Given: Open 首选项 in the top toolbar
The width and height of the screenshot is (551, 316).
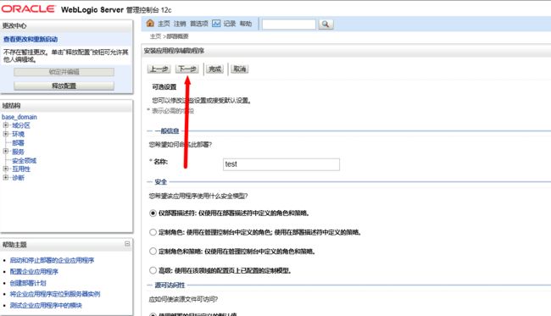Looking at the screenshot, I should tap(199, 24).
